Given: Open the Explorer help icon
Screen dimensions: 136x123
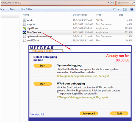Looking at the screenshot, I should pos(132,9).
